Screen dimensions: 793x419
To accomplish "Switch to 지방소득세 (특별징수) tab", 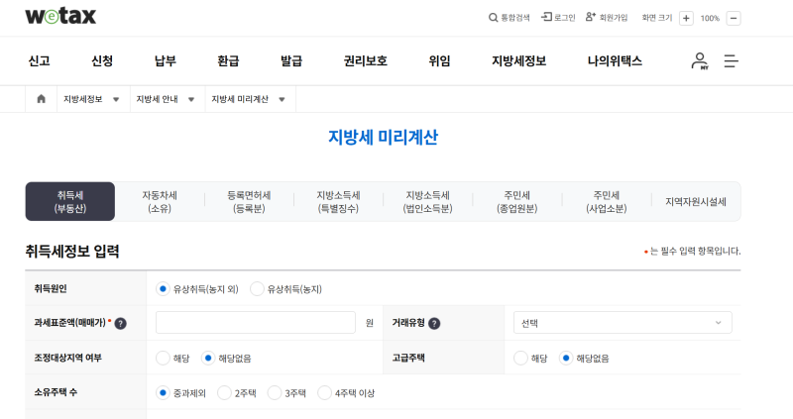I will 338,202.
